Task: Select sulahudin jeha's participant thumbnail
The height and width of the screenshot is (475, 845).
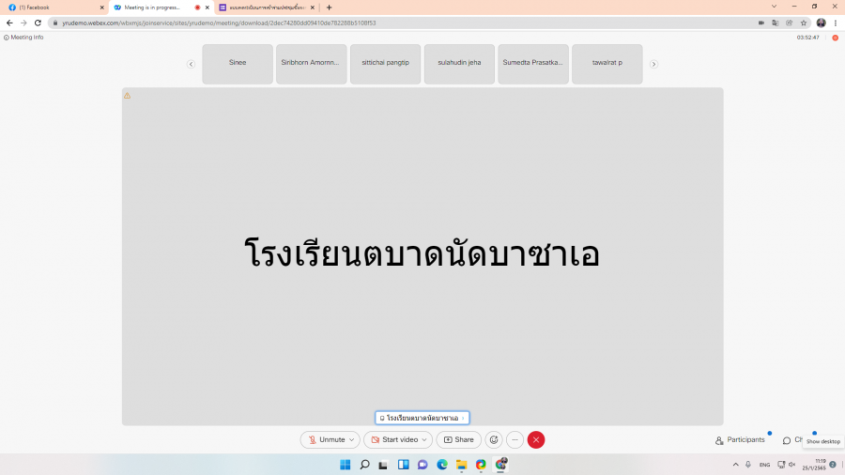Action: point(459,64)
